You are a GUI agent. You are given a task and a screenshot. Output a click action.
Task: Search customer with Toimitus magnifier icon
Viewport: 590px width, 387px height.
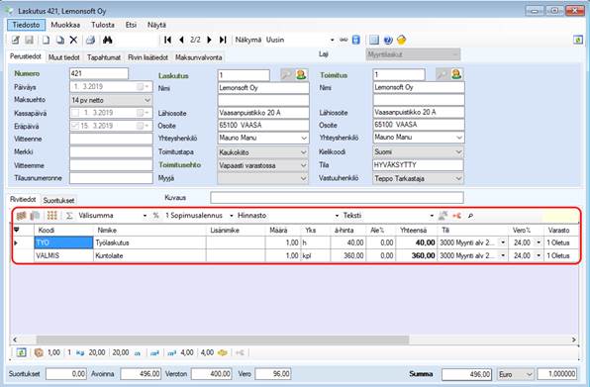pyautogui.click(x=442, y=74)
